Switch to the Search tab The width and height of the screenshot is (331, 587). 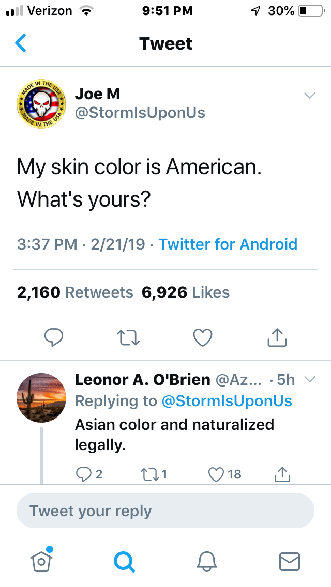click(x=124, y=561)
